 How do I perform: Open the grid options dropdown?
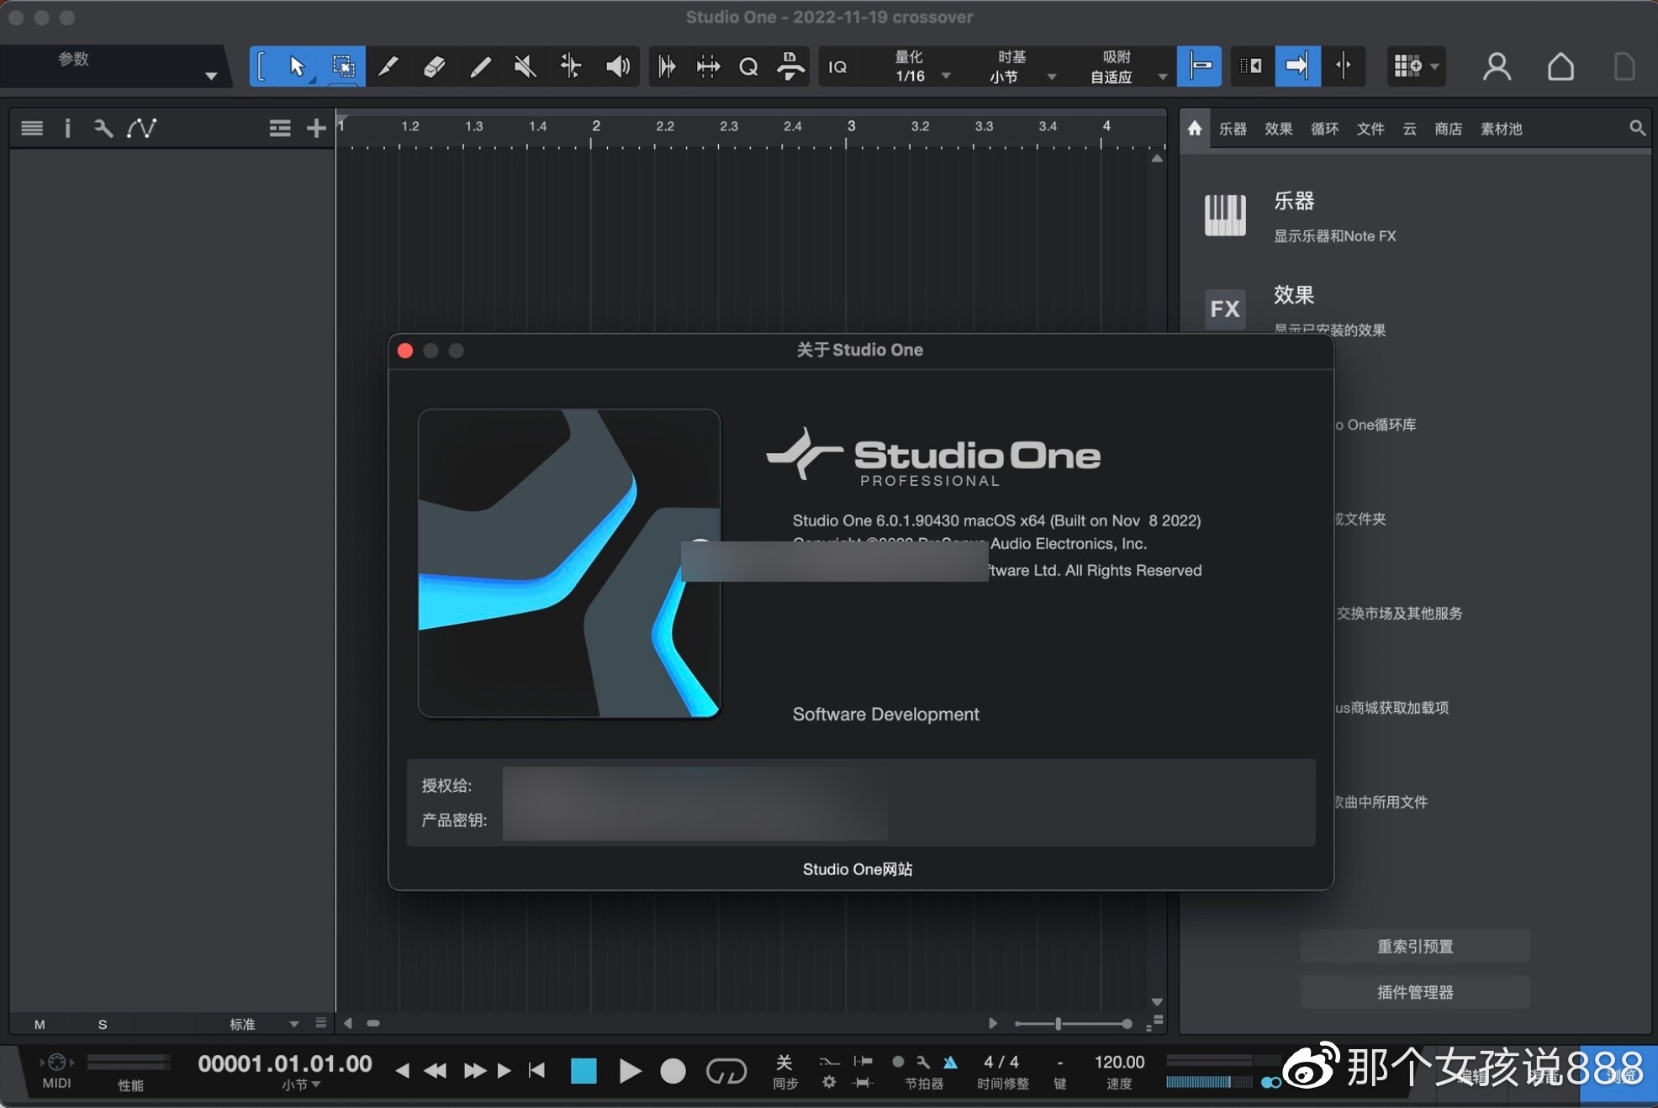[1416, 66]
